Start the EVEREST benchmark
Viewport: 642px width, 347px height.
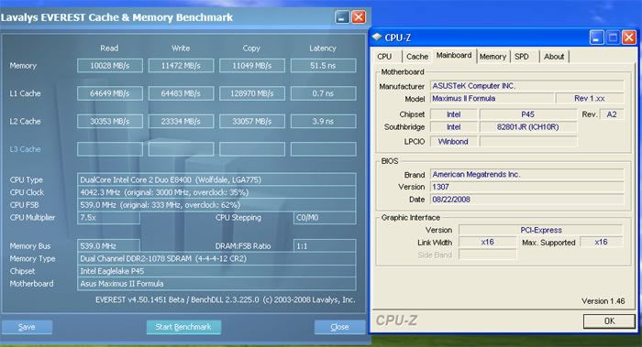pyautogui.click(x=183, y=327)
